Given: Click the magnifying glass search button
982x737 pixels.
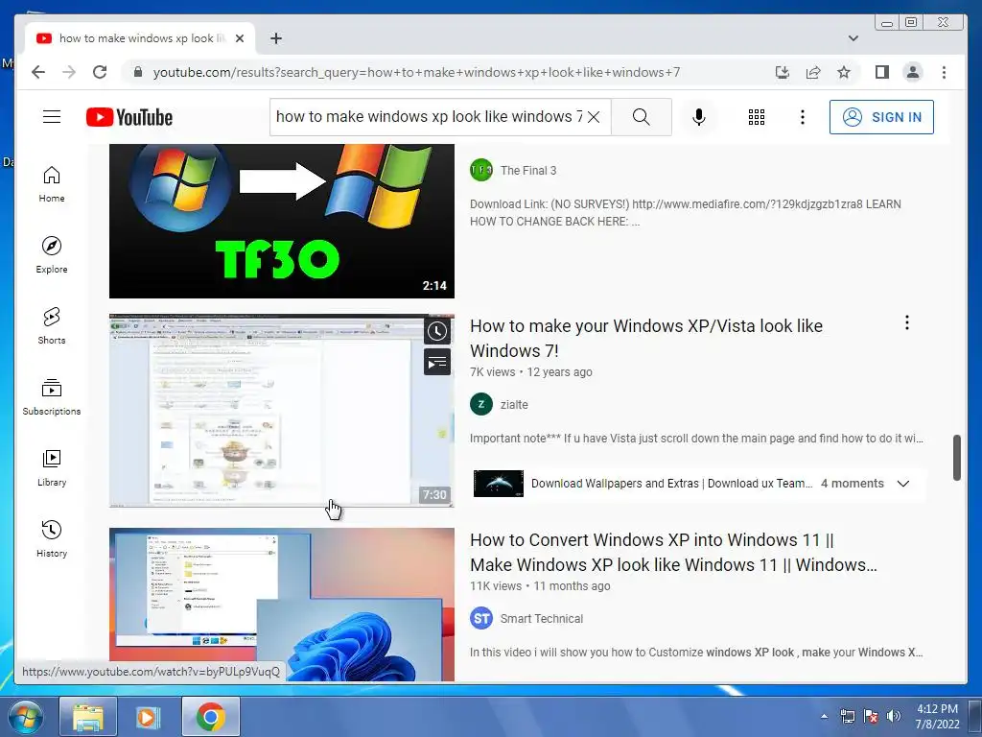Looking at the screenshot, I should click(641, 117).
